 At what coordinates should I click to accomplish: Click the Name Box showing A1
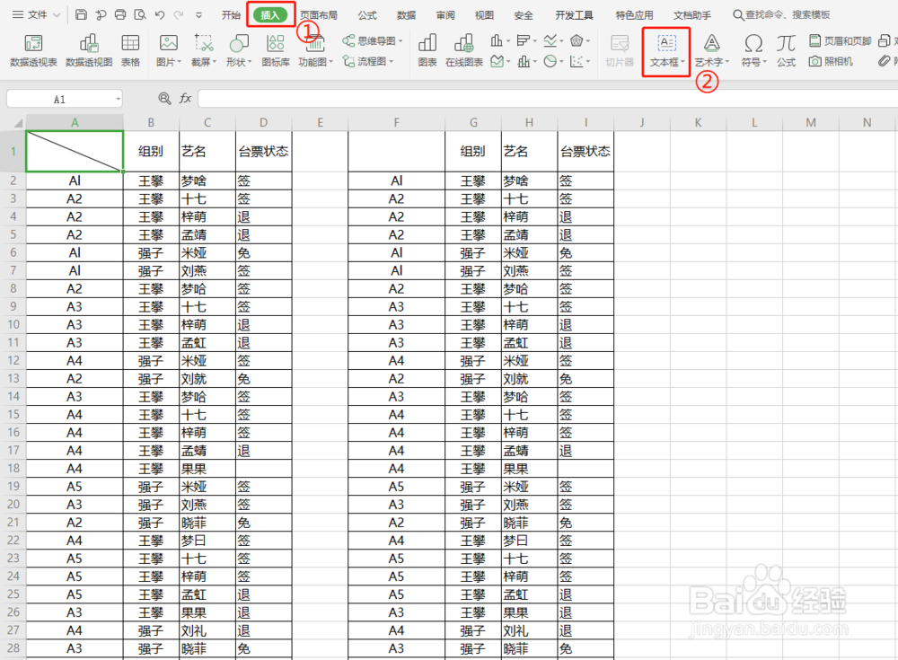tap(59, 99)
